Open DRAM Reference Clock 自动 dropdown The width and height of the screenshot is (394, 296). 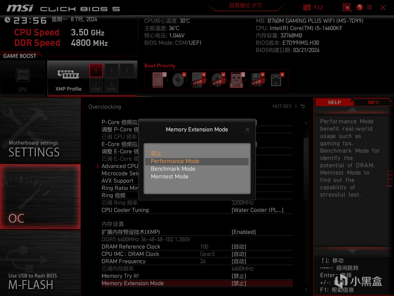pos(239,247)
